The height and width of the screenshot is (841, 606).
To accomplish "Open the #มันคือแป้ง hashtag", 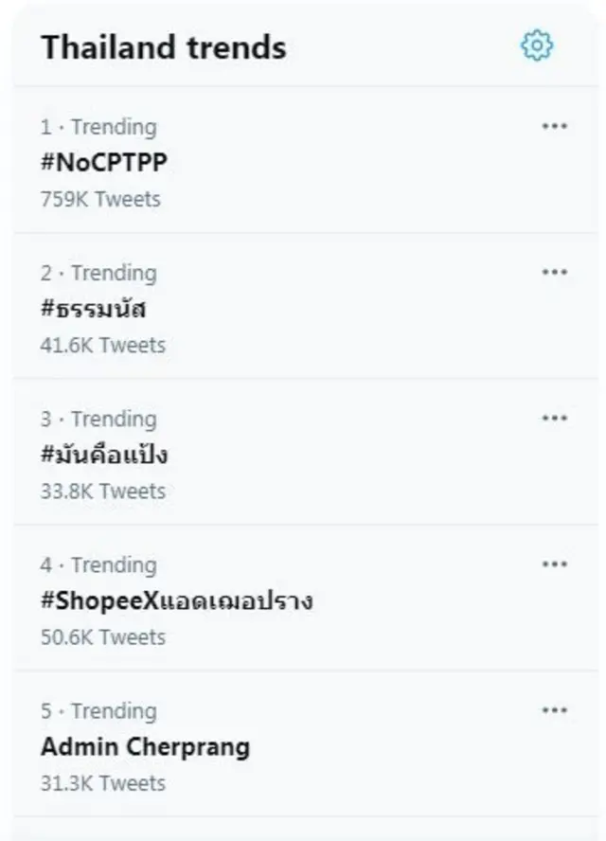I will pos(104,455).
